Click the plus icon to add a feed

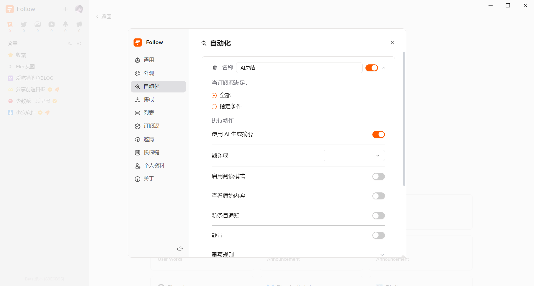pyautogui.click(x=65, y=9)
